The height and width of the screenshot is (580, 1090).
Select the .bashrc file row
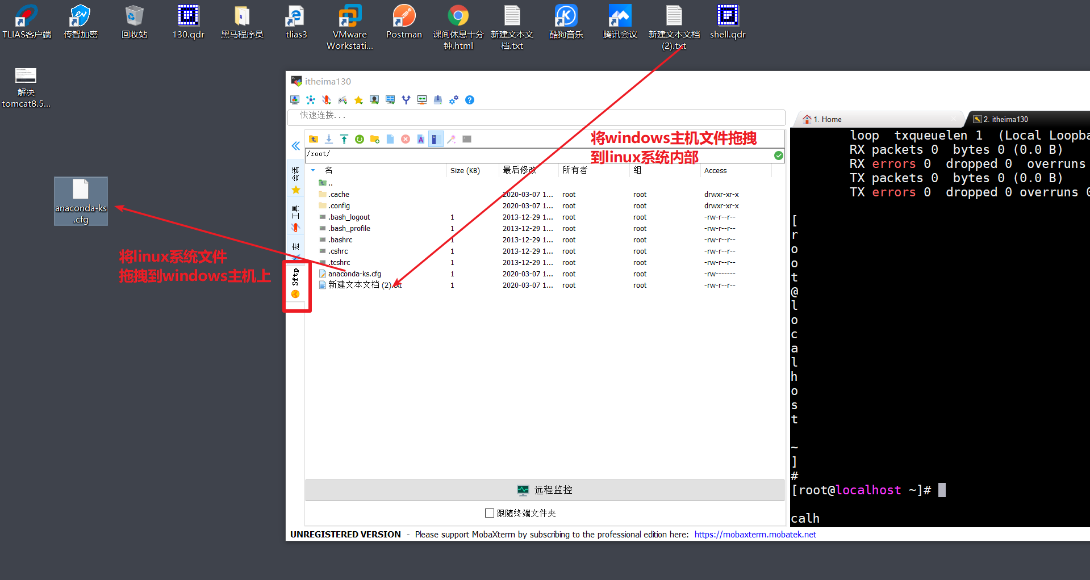click(x=544, y=239)
